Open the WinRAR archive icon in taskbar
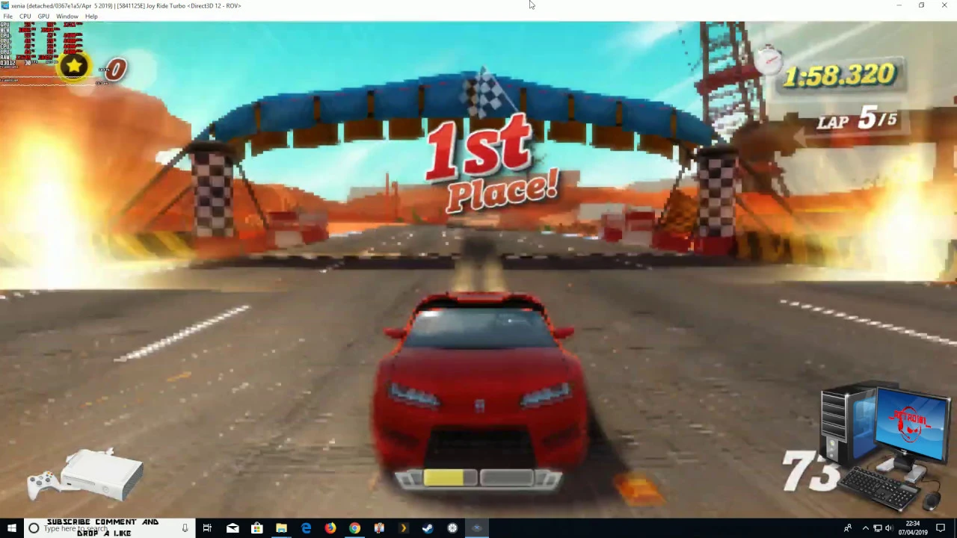The image size is (957, 538). point(379,528)
